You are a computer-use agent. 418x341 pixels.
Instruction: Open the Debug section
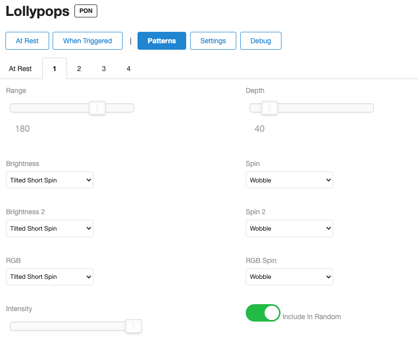[x=261, y=41]
